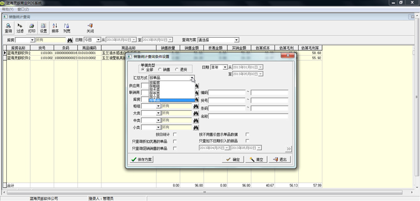The height and width of the screenshot is (201, 420).
Task: Check 只查询折扣优惠的单品 option
Action: (175, 141)
